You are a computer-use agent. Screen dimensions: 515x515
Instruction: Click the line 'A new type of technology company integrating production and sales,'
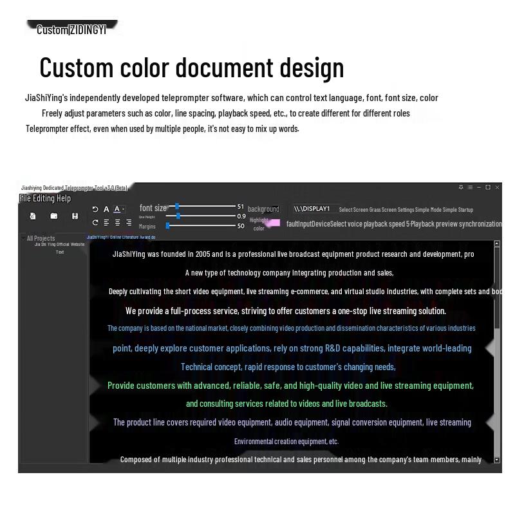289,273
